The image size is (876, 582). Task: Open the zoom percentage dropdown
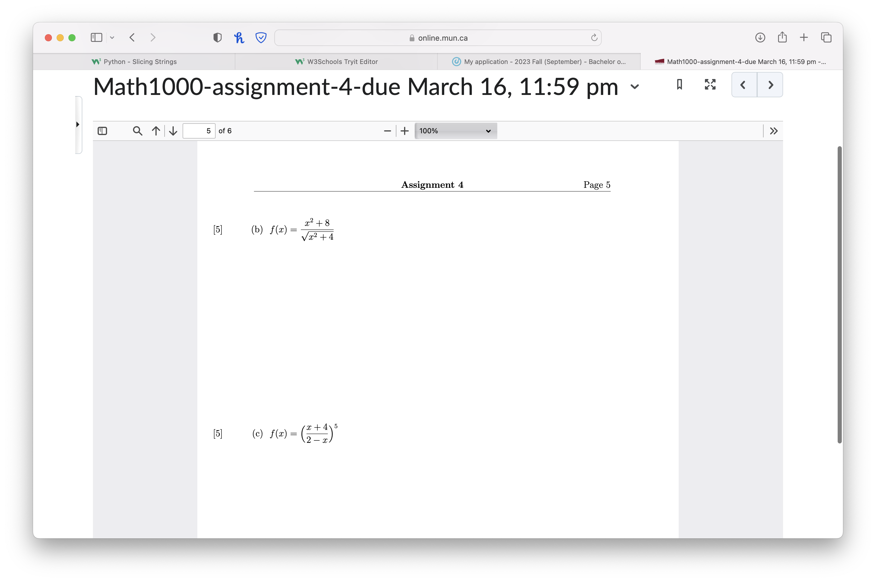tap(456, 131)
